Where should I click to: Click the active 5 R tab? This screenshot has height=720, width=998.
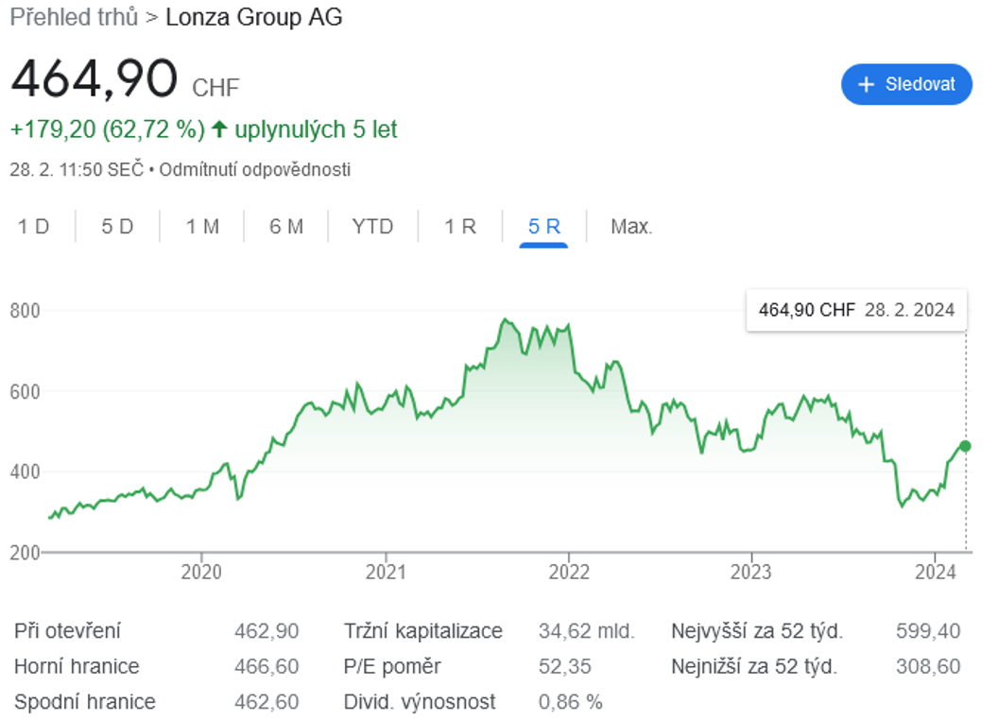[544, 227]
